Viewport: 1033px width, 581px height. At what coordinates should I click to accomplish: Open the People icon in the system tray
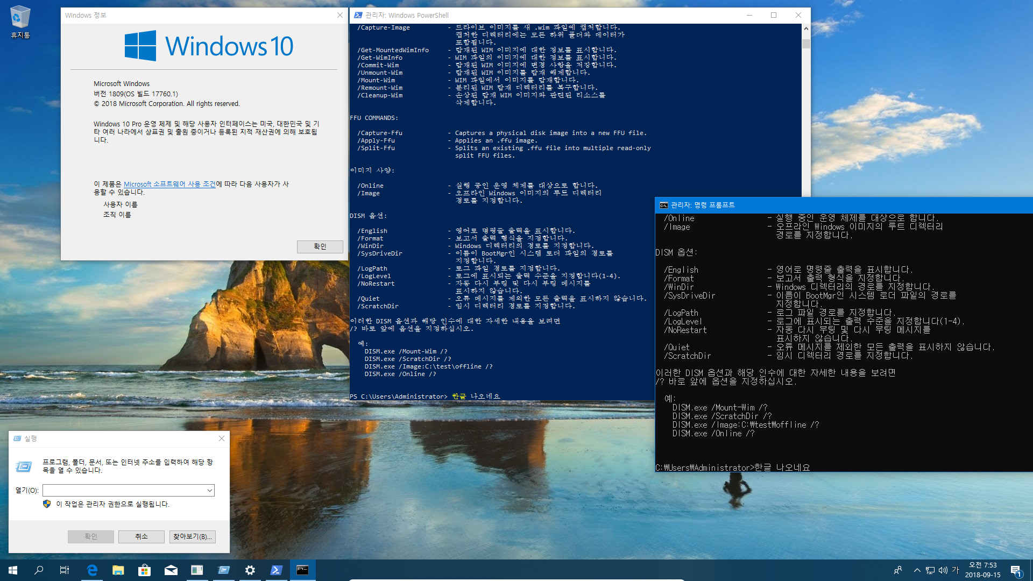[x=898, y=570]
